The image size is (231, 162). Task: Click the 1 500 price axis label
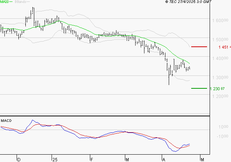coord(220,39)
